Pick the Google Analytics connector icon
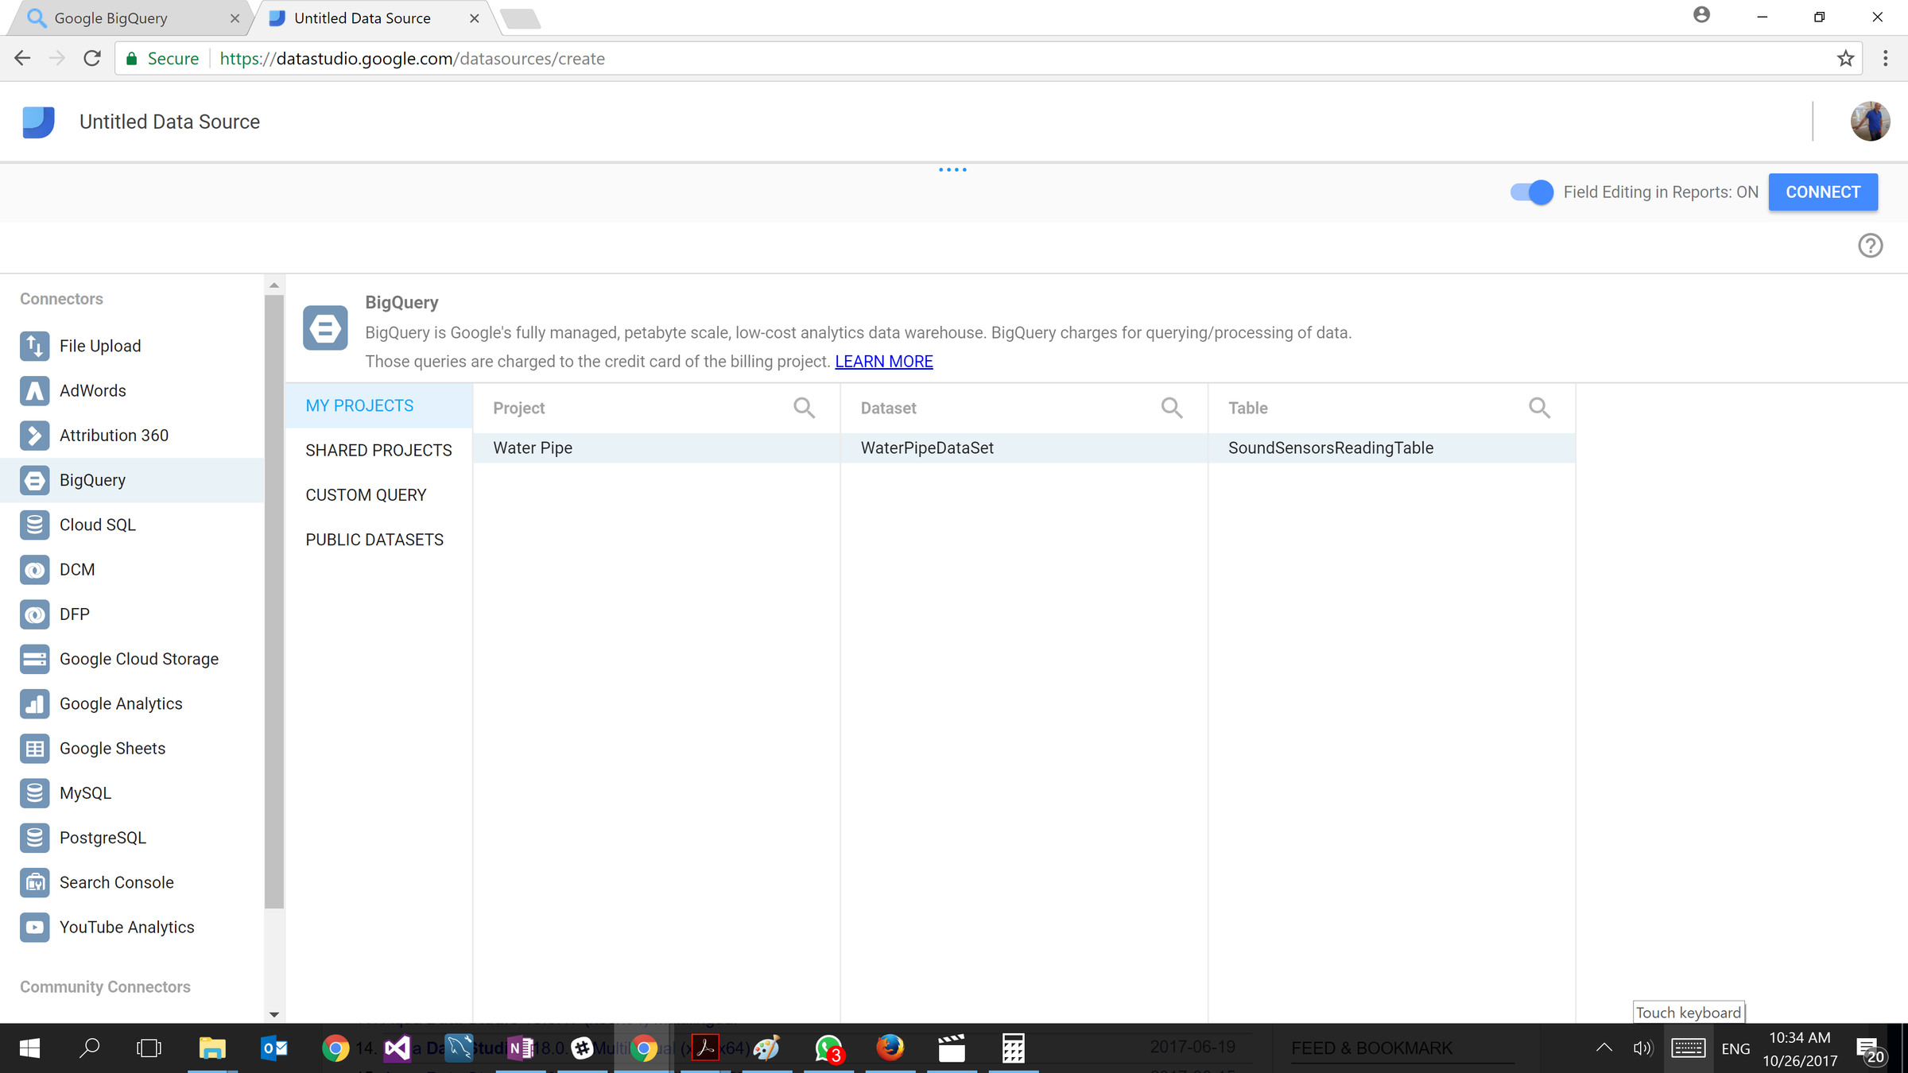The width and height of the screenshot is (1908, 1073). click(x=34, y=703)
